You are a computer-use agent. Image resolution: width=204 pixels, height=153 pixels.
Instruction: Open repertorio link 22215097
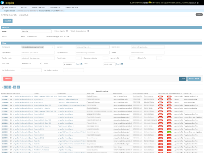pyautogui.click(x=5, y=96)
